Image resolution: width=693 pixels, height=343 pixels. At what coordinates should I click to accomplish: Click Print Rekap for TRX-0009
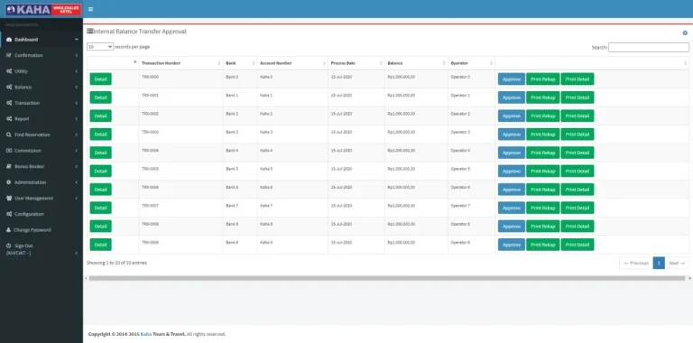click(542, 245)
